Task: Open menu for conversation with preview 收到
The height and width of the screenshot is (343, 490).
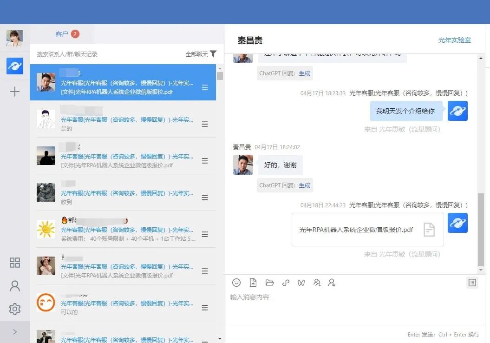Action: (x=205, y=198)
